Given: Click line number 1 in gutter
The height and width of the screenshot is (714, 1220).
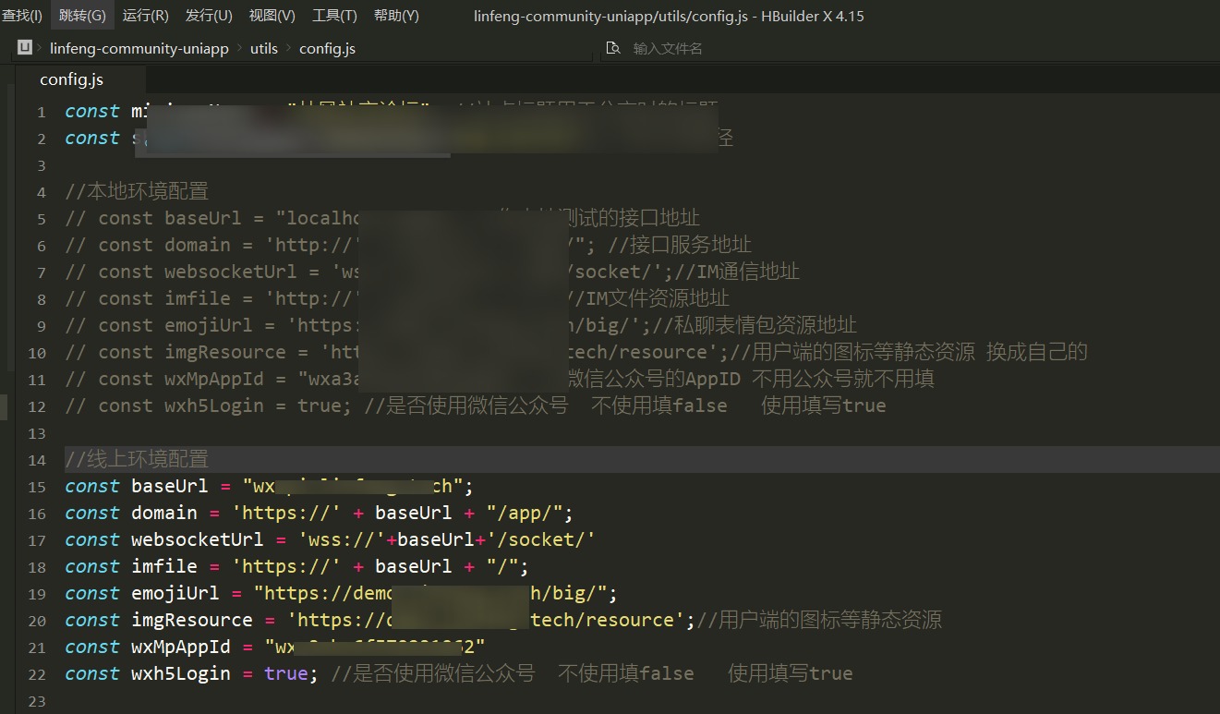Looking at the screenshot, I should [x=41, y=112].
